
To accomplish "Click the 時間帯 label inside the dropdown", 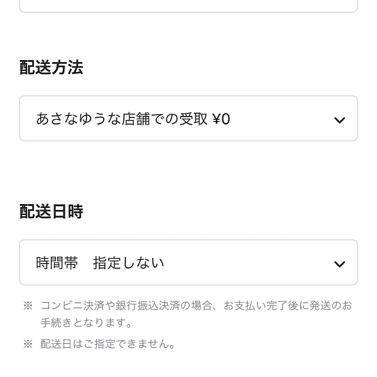I will coord(57,263).
